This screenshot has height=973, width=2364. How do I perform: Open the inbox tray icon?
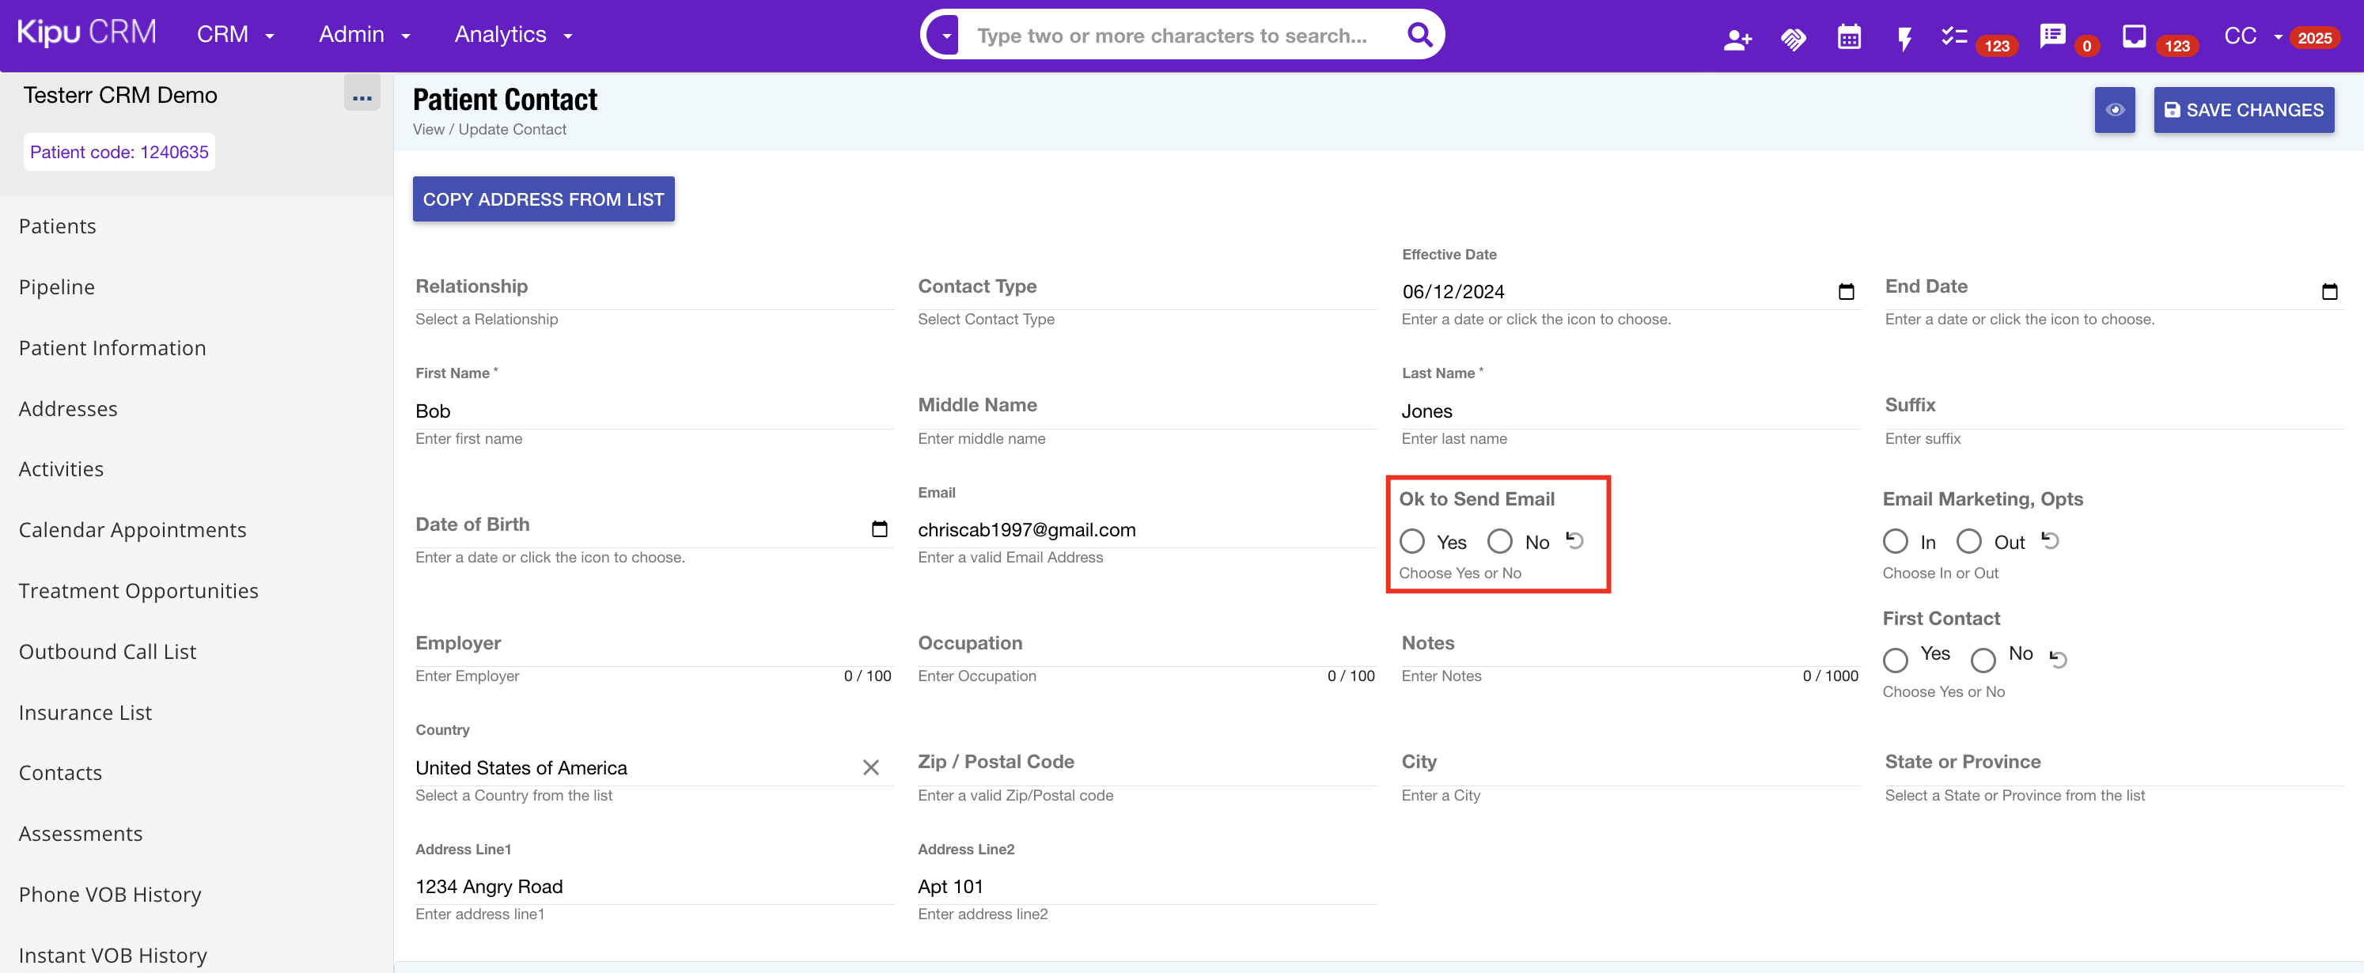[x=2134, y=36]
